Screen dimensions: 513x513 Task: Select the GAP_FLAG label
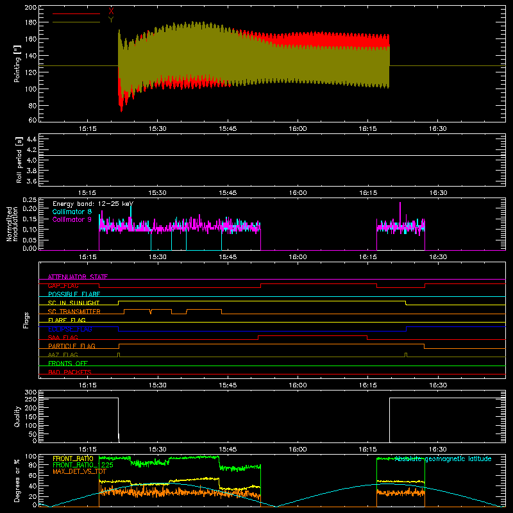tap(63, 285)
